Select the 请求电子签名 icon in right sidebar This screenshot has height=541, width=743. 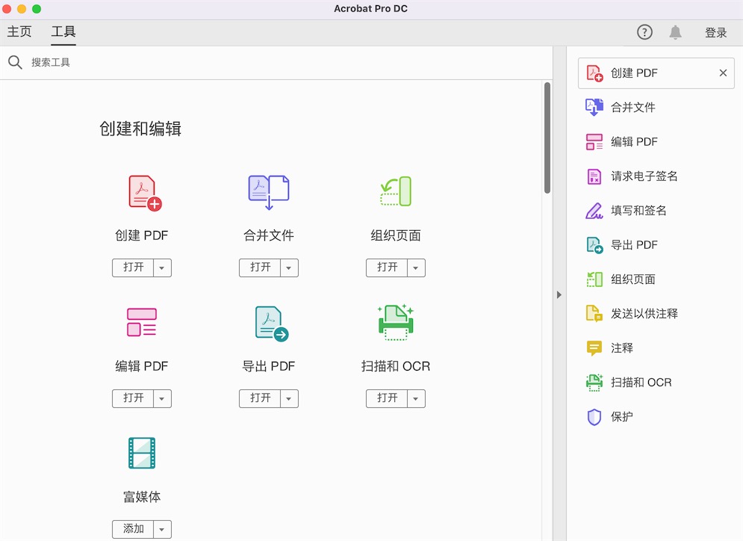tap(594, 176)
